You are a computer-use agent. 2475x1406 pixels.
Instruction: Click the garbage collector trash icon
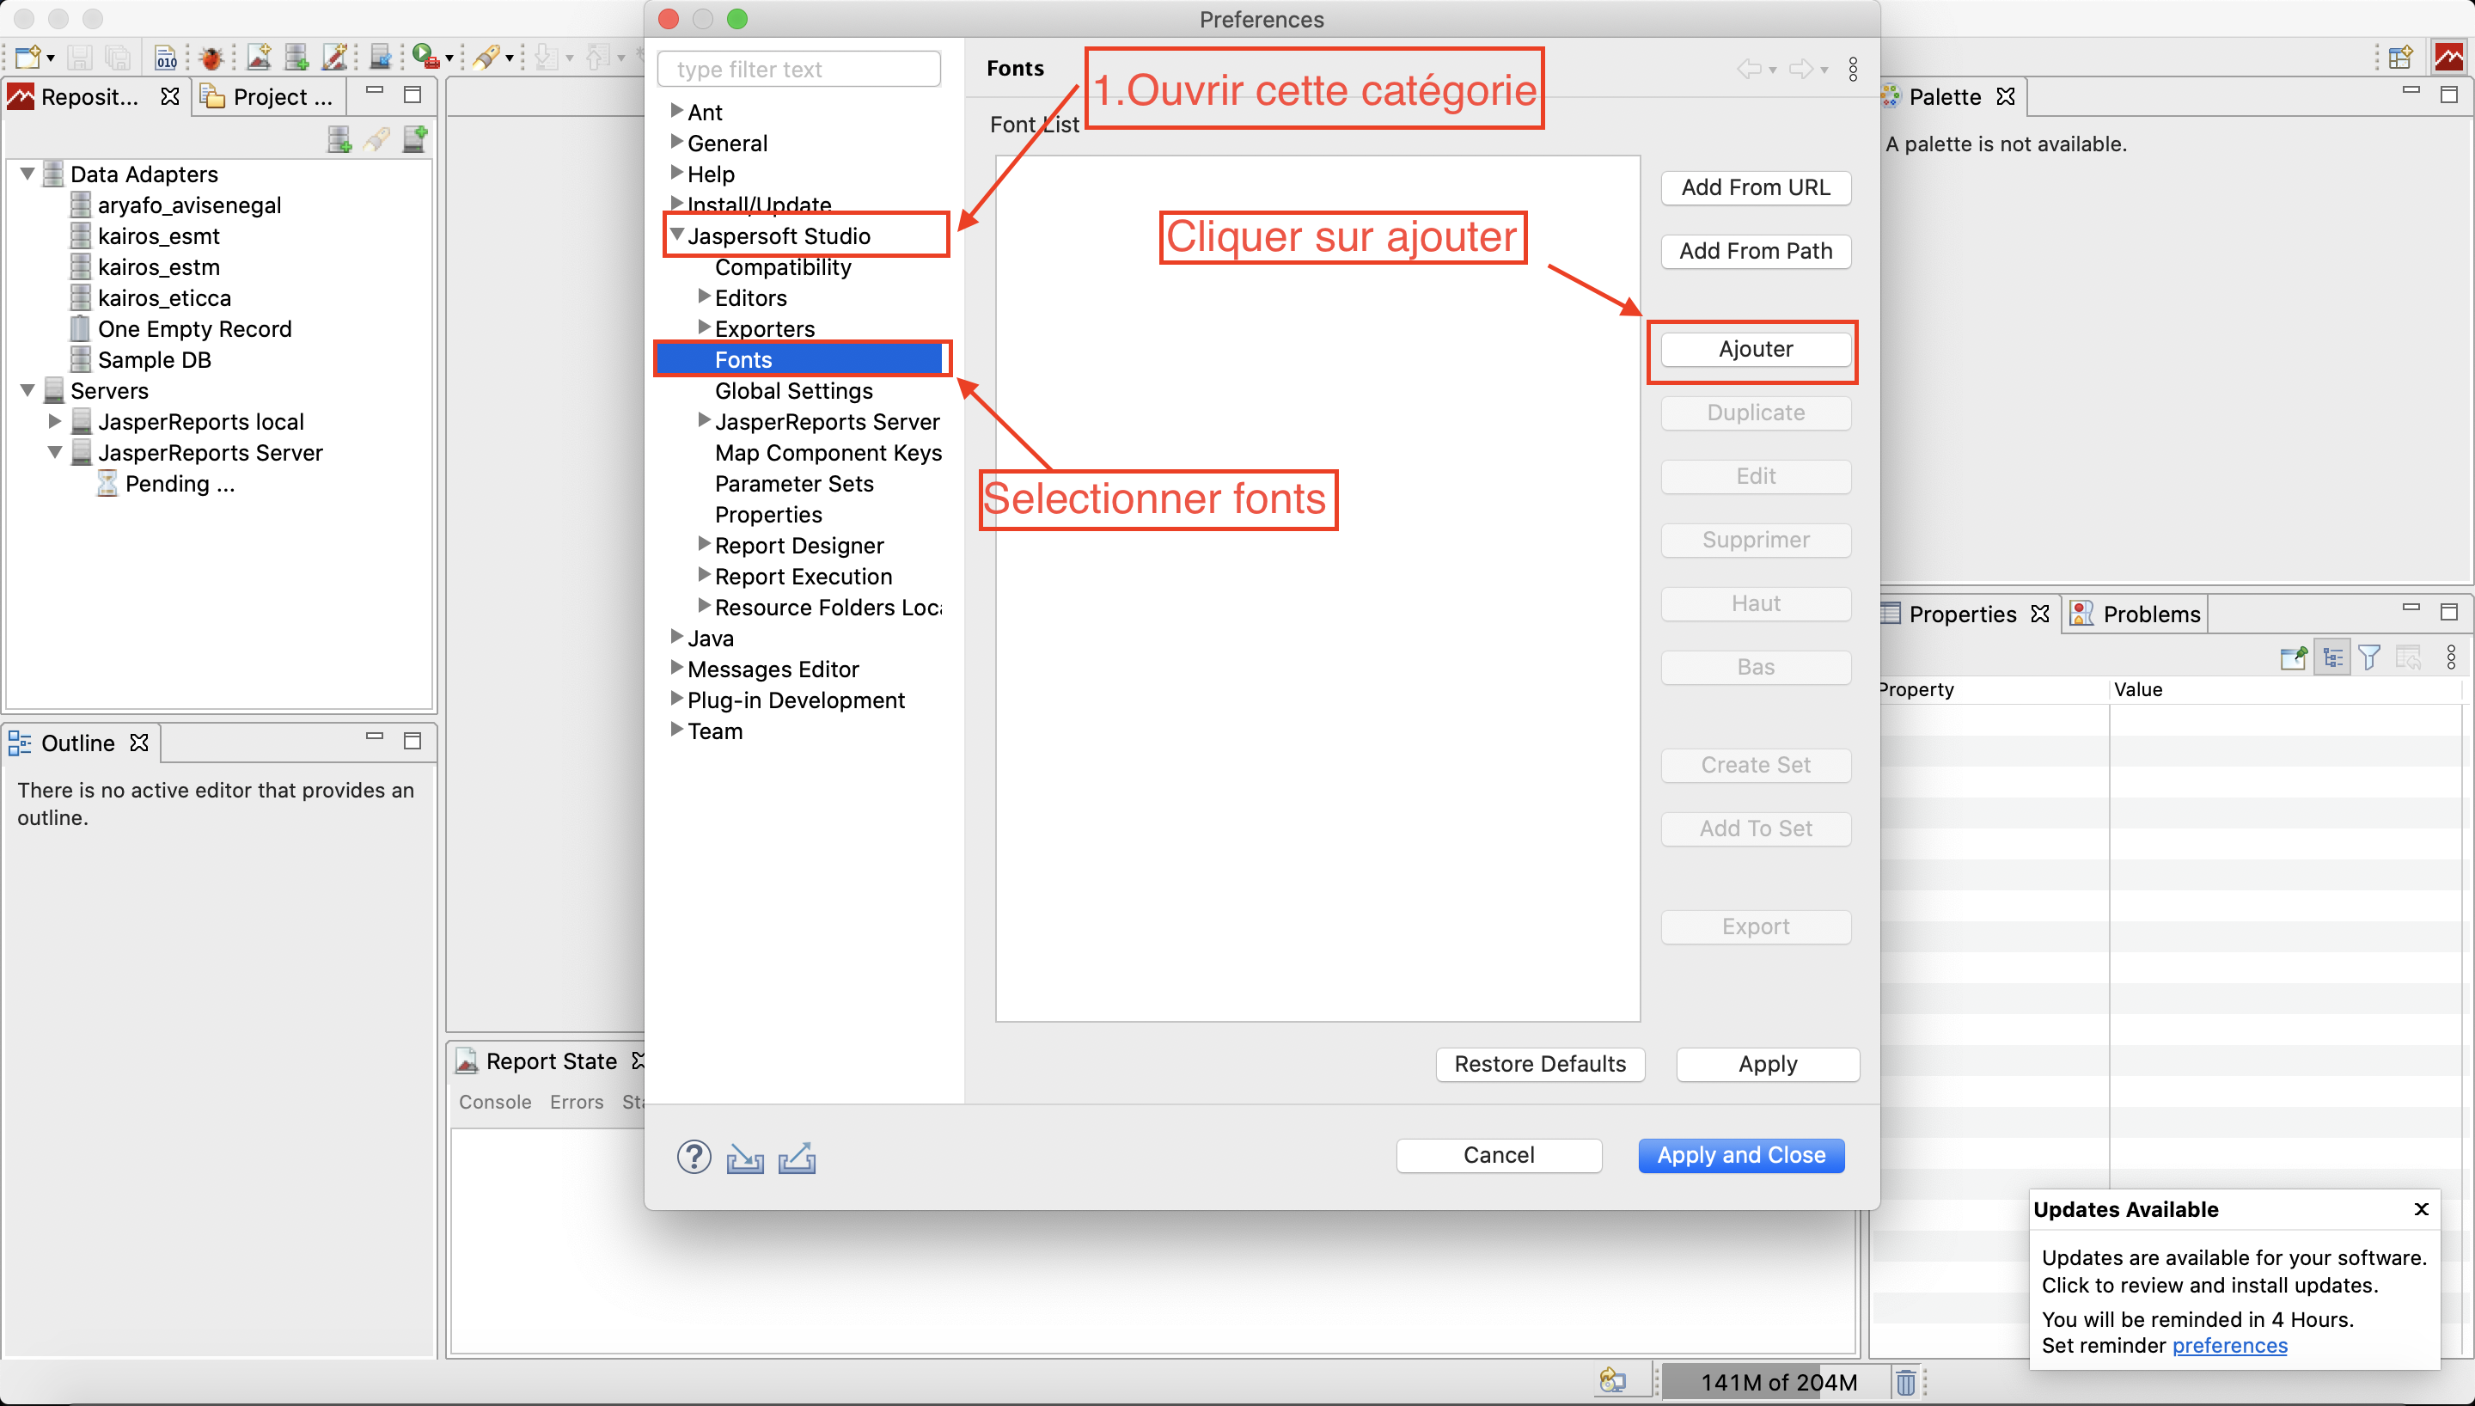[x=1904, y=1382]
